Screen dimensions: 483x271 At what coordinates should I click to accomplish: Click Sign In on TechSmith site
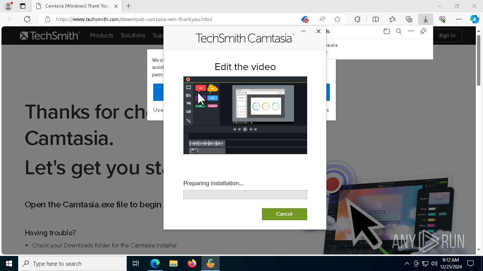click(x=447, y=35)
